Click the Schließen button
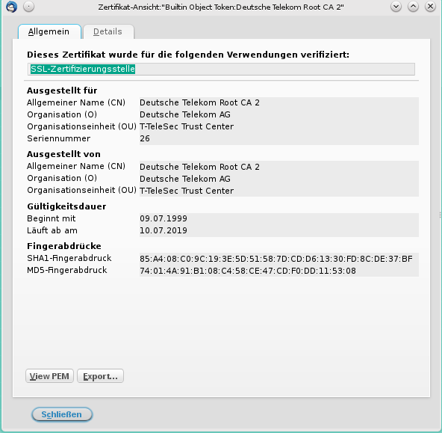442x433 pixels. [62, 414]
